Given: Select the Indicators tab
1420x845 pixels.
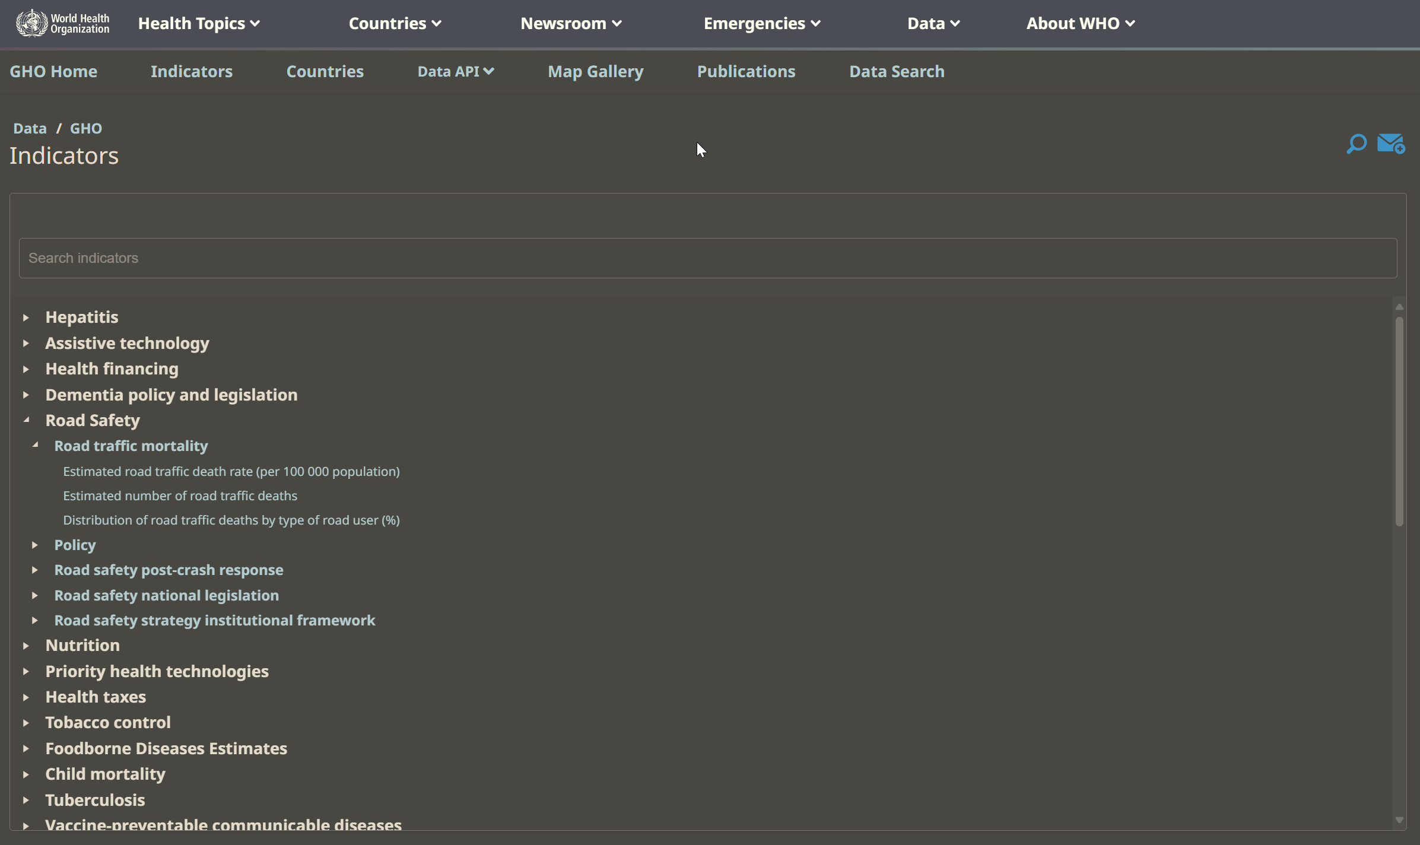Looking at the screenshot, I should point(191,71).
